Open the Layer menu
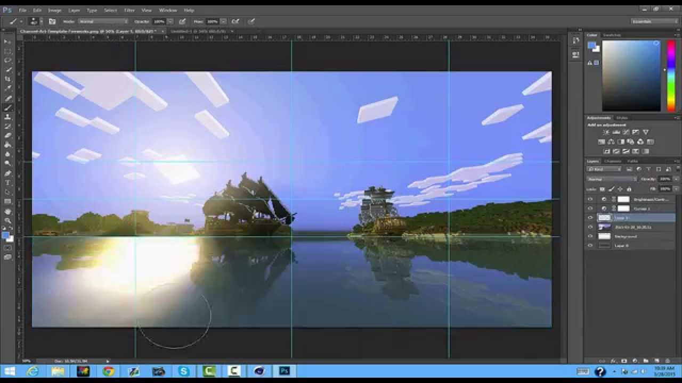Image resolution: width=682 pixels, height=383 pixels. [x=74, y=10]
